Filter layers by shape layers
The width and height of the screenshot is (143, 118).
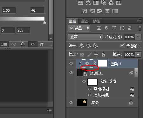pos(122,28)
